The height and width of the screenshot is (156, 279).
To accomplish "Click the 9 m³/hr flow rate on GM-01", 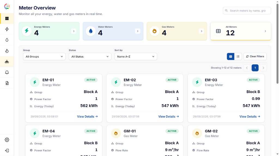I will pyautogui.click(x=172, y=150).
